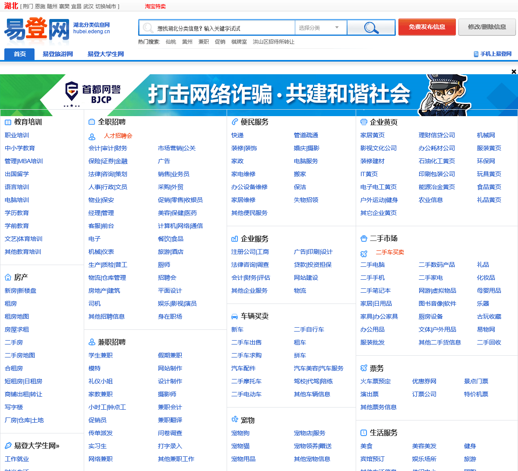The image size is (518, 471).
Task: Click the magnifier search button
Action: (x=371, y=28)
